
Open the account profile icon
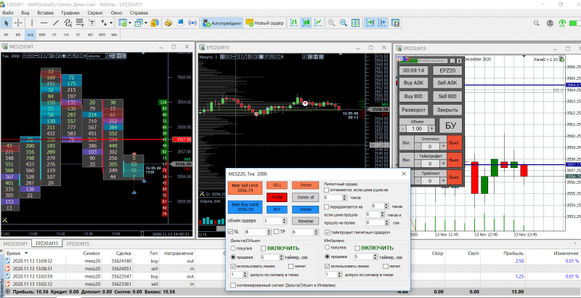click(x=550, y=23)
